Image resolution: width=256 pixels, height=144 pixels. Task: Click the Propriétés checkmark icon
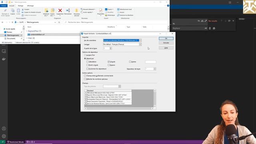tap(100, 11)
